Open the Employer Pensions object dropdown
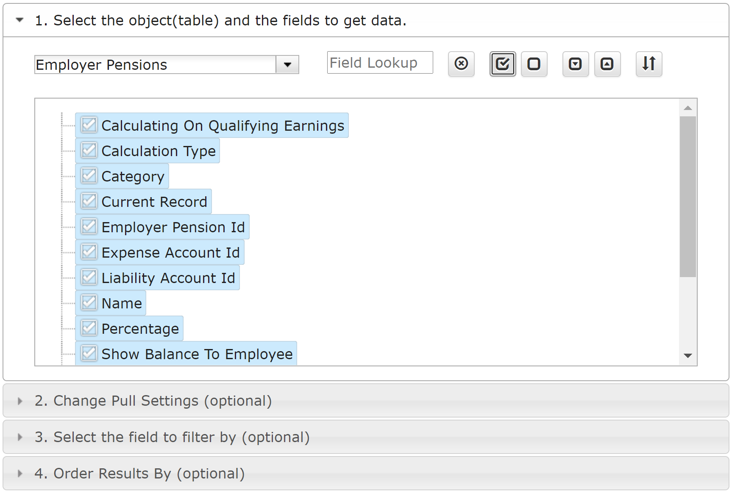732x492 pixels. (x=287, y=65)
